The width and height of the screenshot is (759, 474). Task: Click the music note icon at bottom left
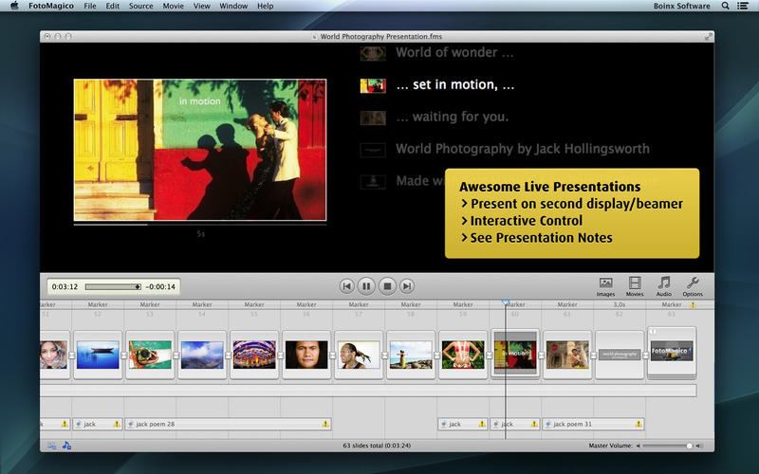[67, 445]
